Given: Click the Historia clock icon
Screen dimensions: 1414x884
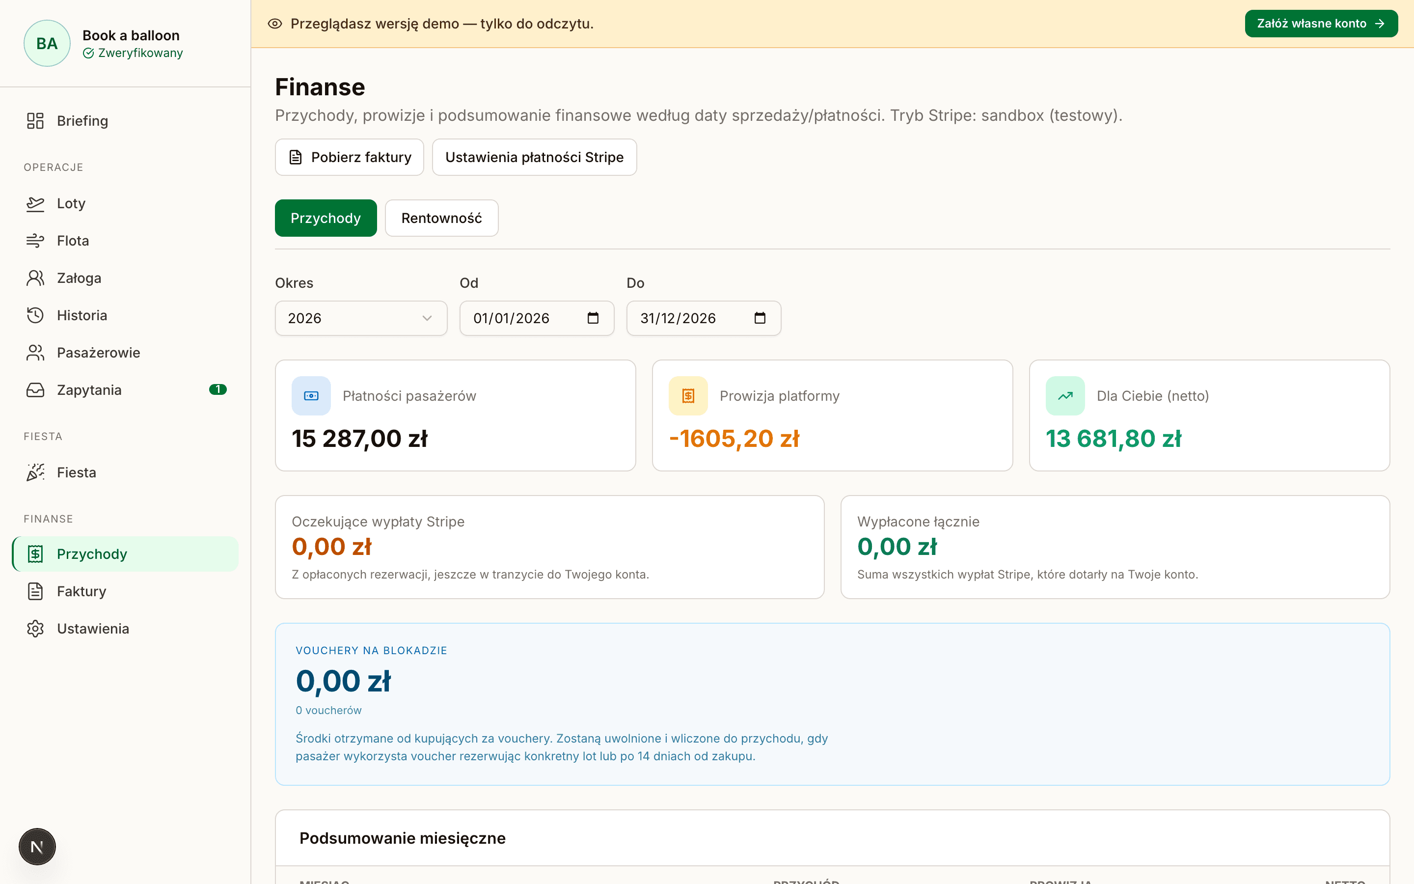Looking at the screenshot, I should pos(35,316).
